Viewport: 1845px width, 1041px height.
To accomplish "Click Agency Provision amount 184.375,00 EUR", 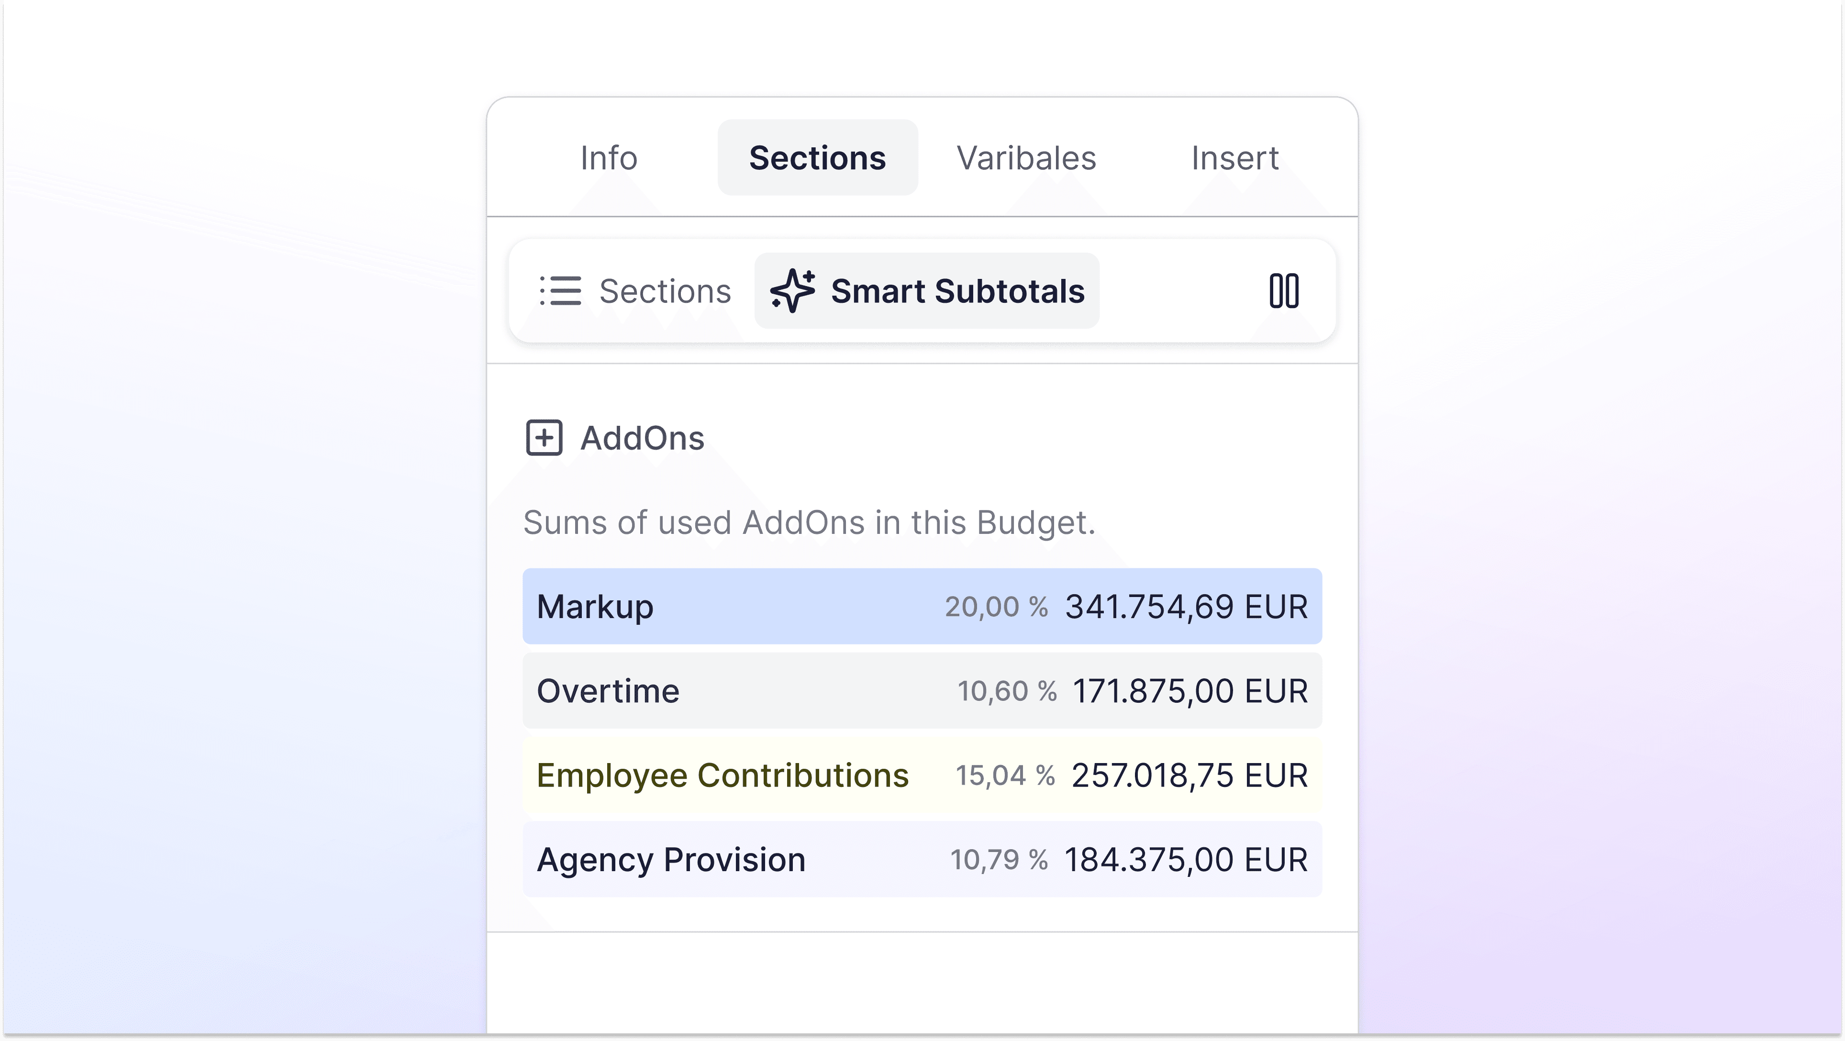I will tap(1185, 859).
